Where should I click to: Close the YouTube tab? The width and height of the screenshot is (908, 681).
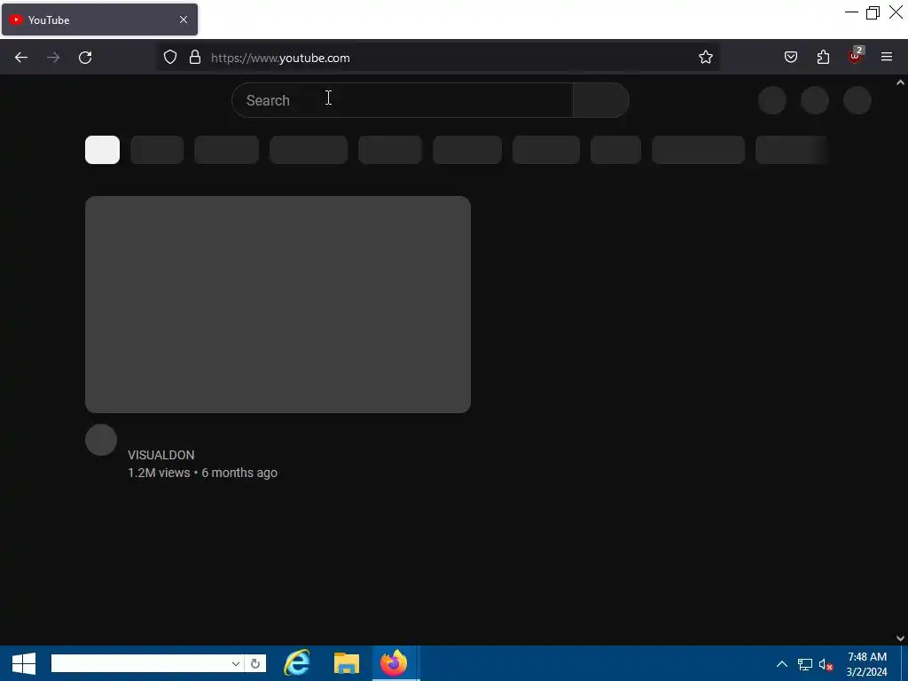point(184,20)
